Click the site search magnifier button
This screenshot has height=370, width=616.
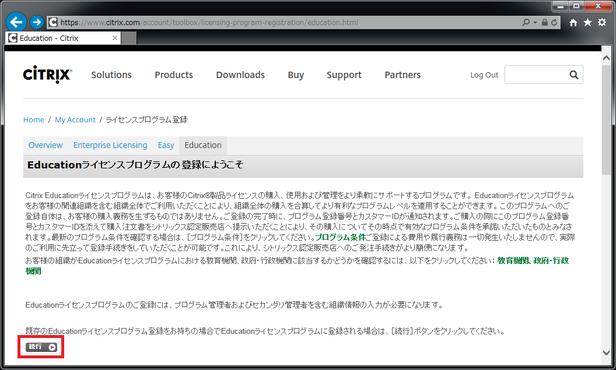coord(573,75)
